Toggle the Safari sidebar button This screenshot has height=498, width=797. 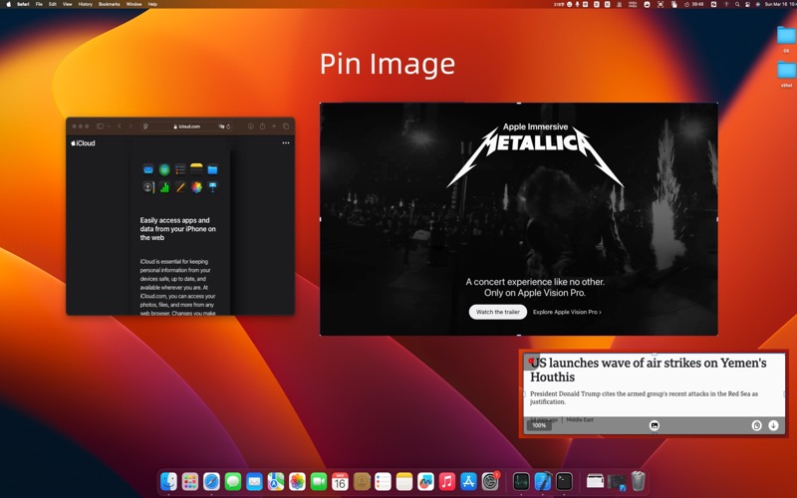pyautogui.click(x=100, y=126)
